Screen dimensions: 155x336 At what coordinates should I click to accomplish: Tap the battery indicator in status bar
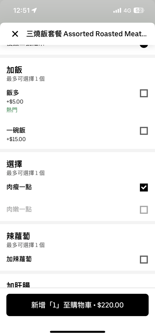[139, 10]
